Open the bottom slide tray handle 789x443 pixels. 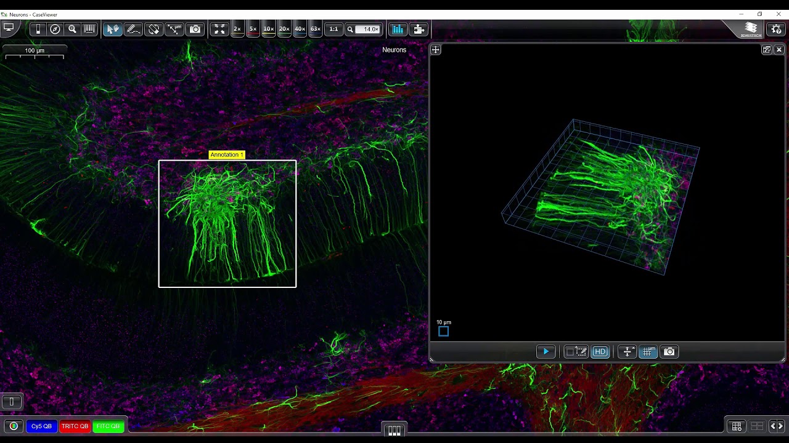tap(394, 430)
